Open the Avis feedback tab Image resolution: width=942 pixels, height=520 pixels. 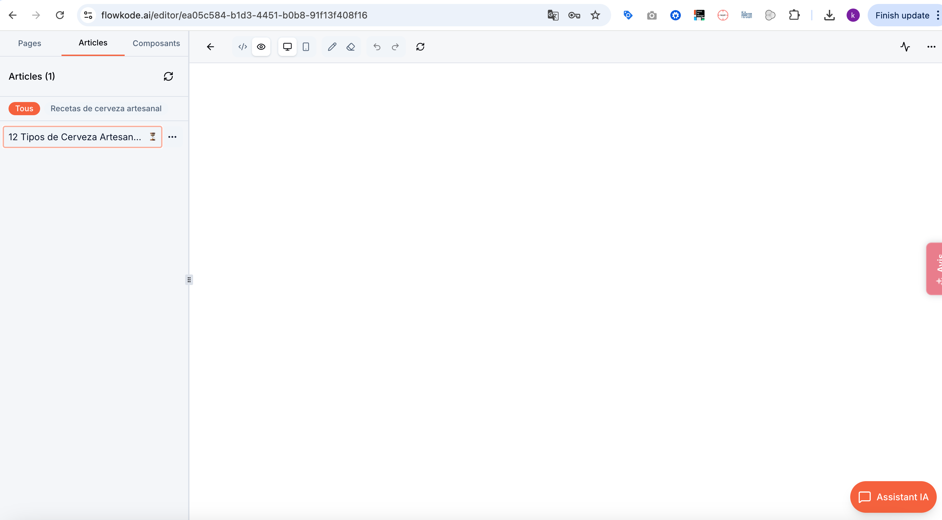pos(935,268)
